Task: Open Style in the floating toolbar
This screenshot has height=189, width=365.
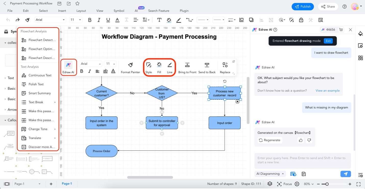Action: pos(149,68)
